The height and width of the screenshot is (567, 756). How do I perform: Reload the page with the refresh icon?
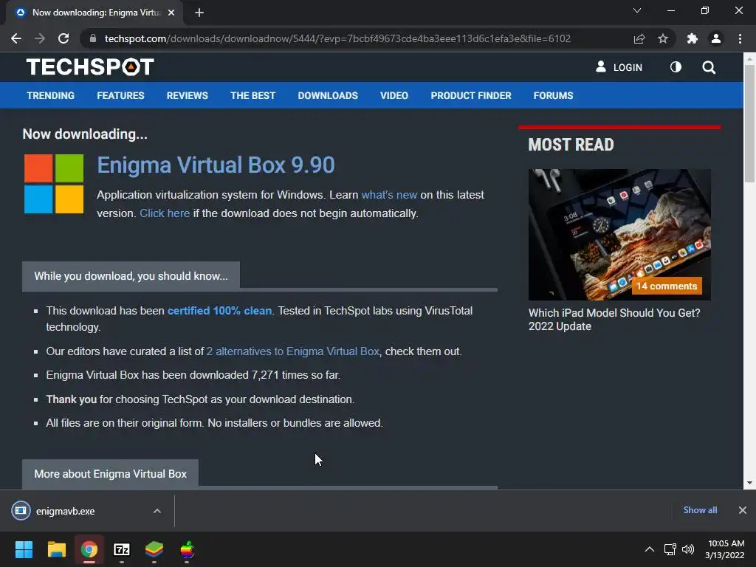point(63,38)
